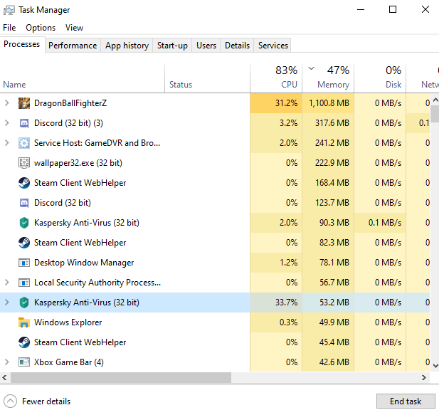Select the wallpaper32.exe (32 bit) row name
The width and height of the screenshot is (444, 410).
pyautogui.click(x=78, y=163)
